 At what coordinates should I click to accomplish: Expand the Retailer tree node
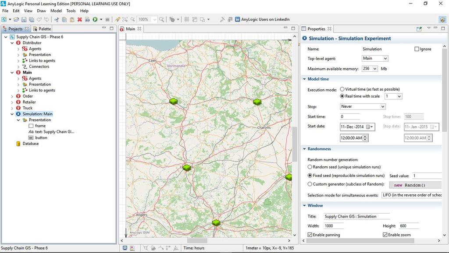point(12,102)
